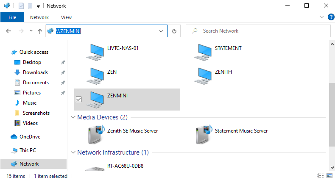The height and width of the screenshot is (180, 335).
Task: Open the recent locations dropdown arrow
Action: 31,31
